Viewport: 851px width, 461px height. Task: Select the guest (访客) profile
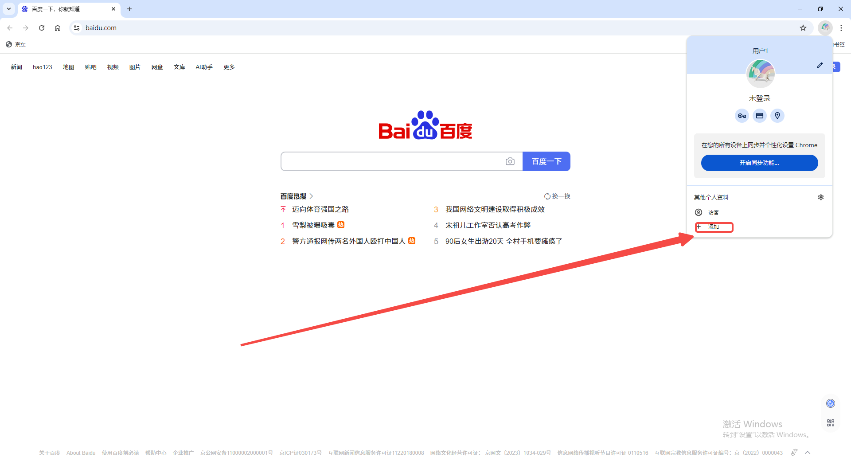[x=760, y=212]
